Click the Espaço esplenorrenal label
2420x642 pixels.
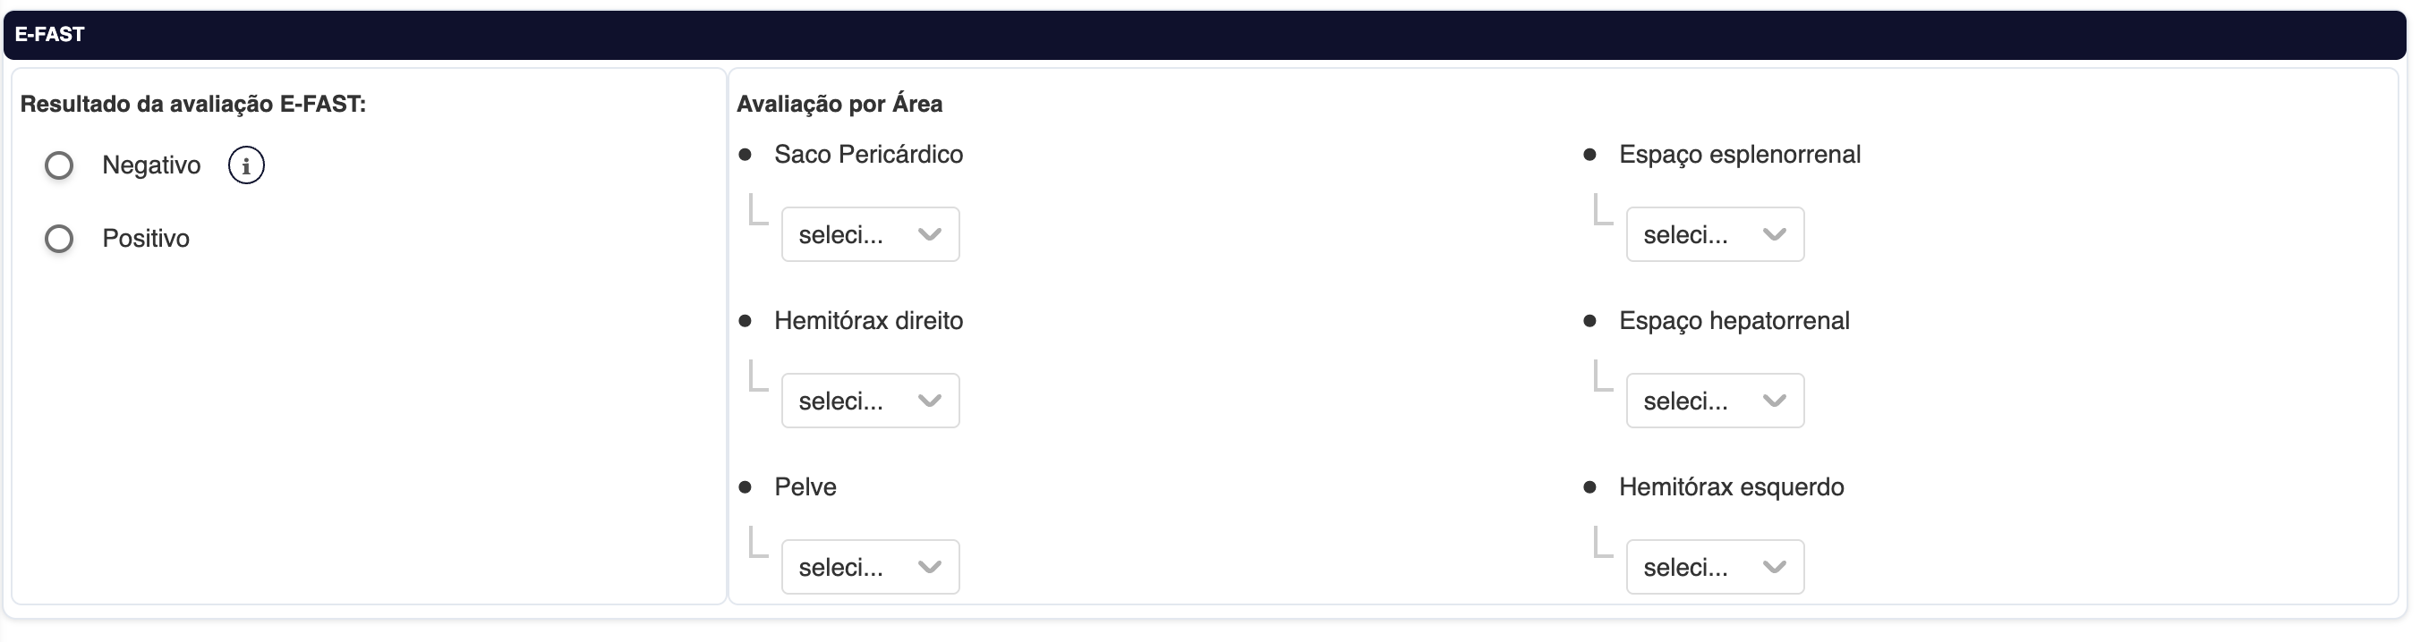coord(1739,155)
